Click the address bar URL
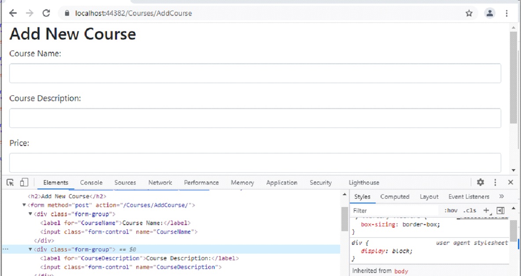 [x=134, y=13]
